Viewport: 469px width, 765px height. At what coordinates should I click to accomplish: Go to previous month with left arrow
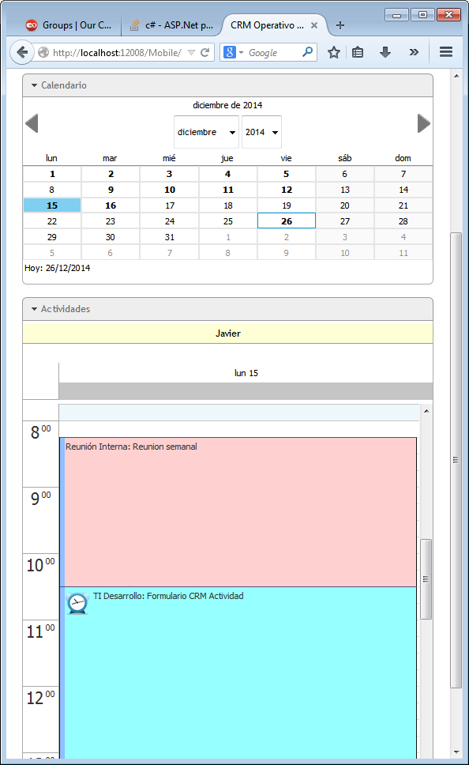(32, 123)
